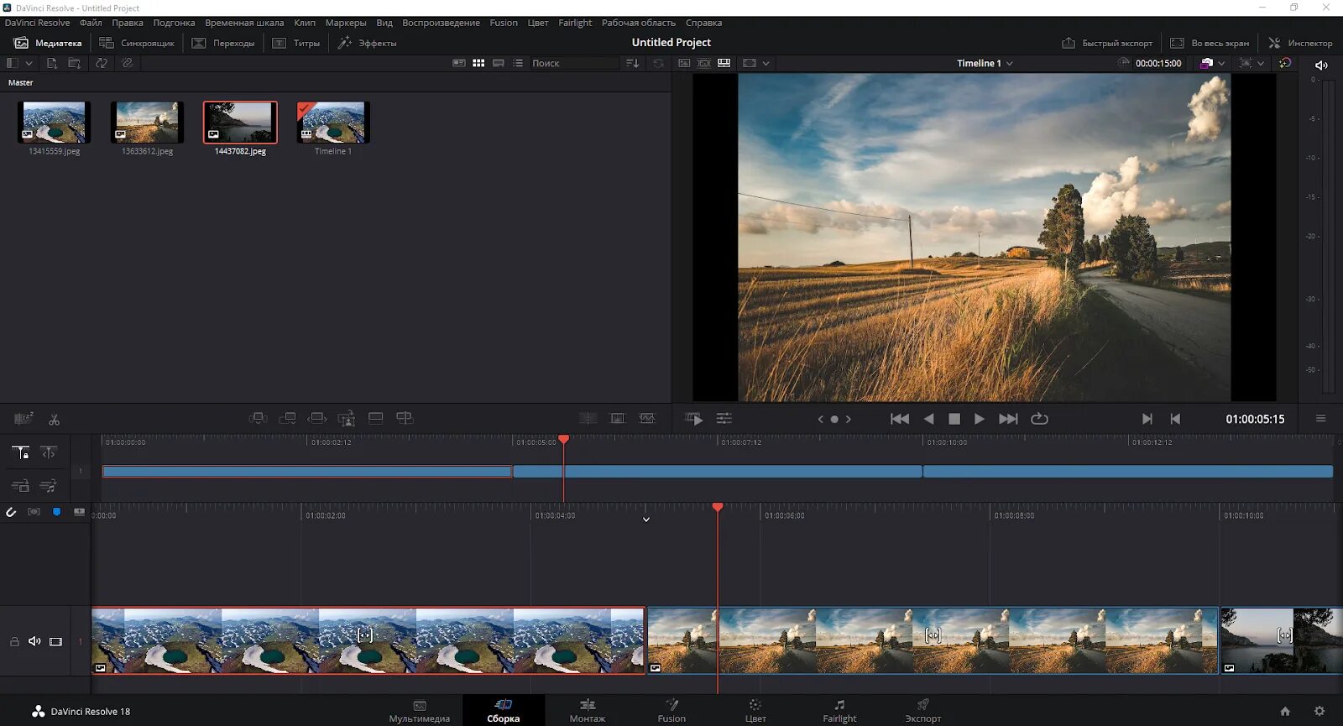Click the Поиск search field
Screen dimensions: 1343x726
pyautogui.click(x=573, y=63)
